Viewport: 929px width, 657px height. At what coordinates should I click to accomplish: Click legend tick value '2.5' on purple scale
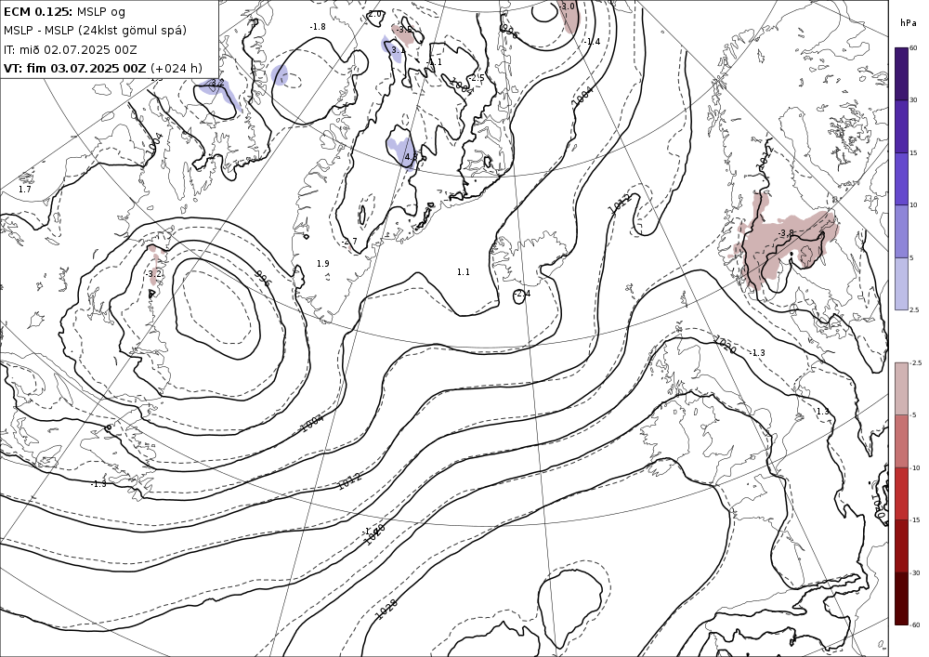914,309
